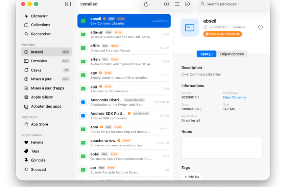Image resolution: width=286 pixels, height=187 pixels.
Task: Click the update badge on apache-arrow
Action: coord(119,140)
